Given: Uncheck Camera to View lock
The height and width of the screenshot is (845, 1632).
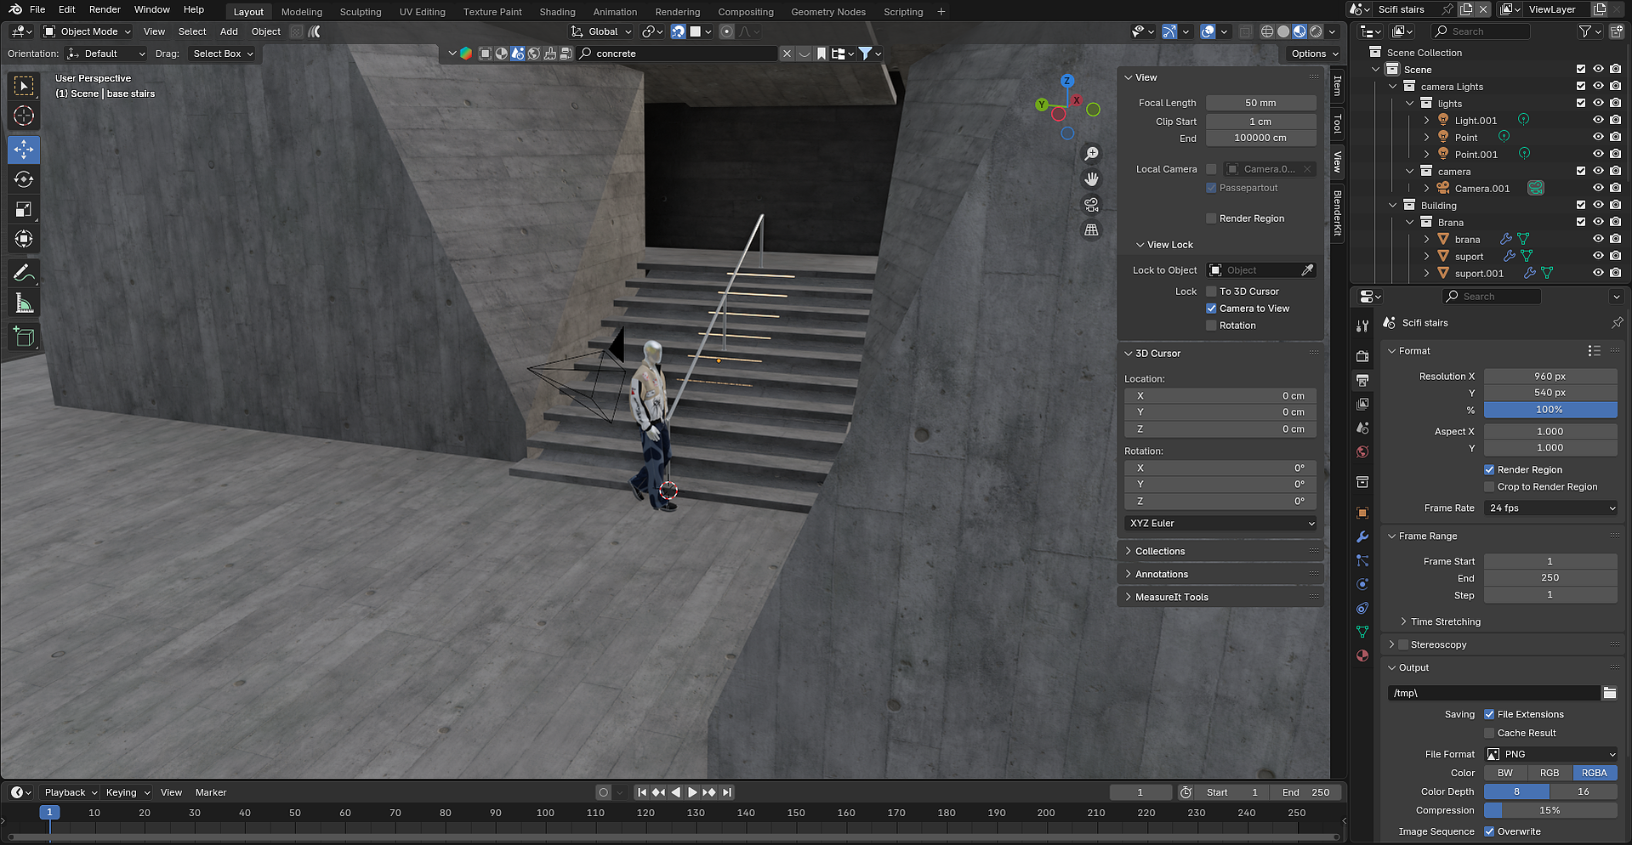Looking at the screenshot, I should click(1211, 309).
